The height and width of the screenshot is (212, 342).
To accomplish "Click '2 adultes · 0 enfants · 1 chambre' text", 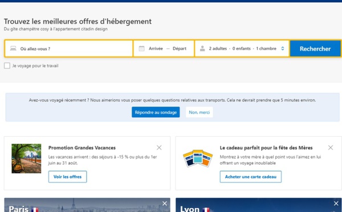I will [x=243, y=48].
